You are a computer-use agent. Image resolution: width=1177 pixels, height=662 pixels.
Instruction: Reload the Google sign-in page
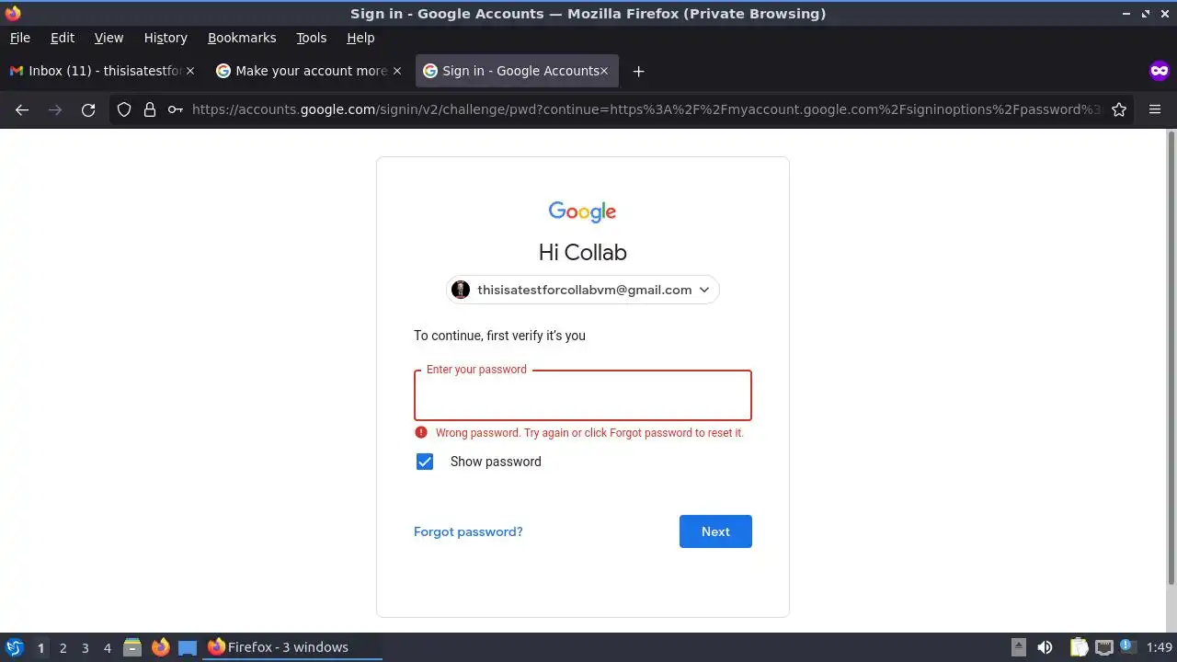coord(88,109)
